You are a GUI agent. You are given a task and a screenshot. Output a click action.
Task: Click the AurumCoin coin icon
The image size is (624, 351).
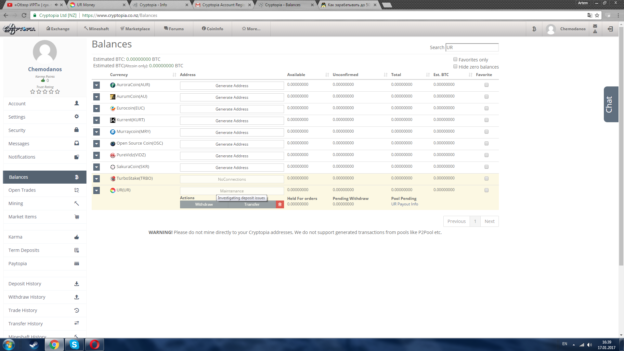113,97
